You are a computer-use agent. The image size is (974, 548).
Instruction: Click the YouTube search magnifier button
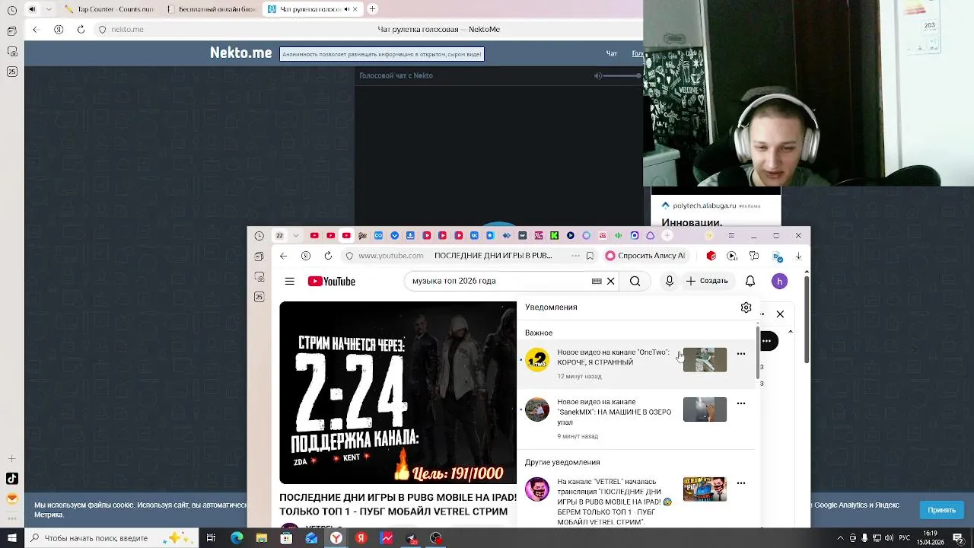[x=635, y=281]
